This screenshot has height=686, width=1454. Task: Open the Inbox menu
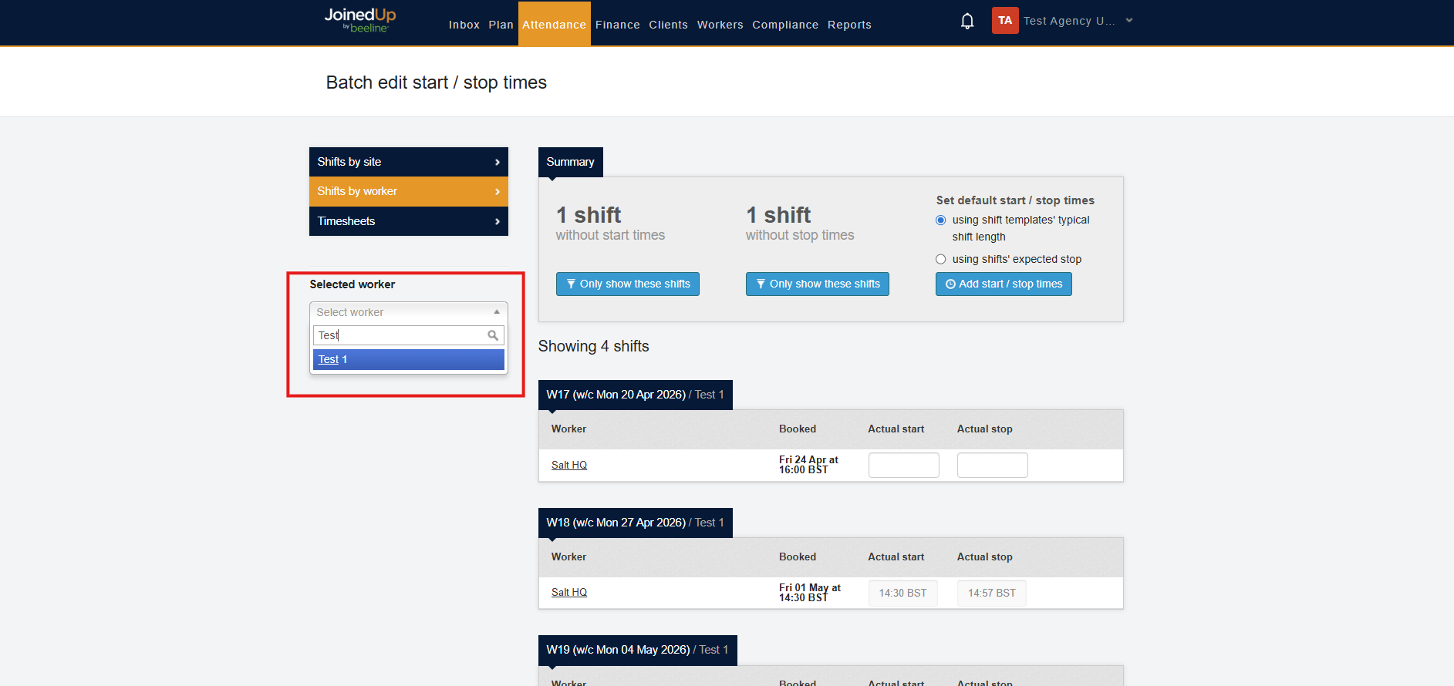coord(464,25)
